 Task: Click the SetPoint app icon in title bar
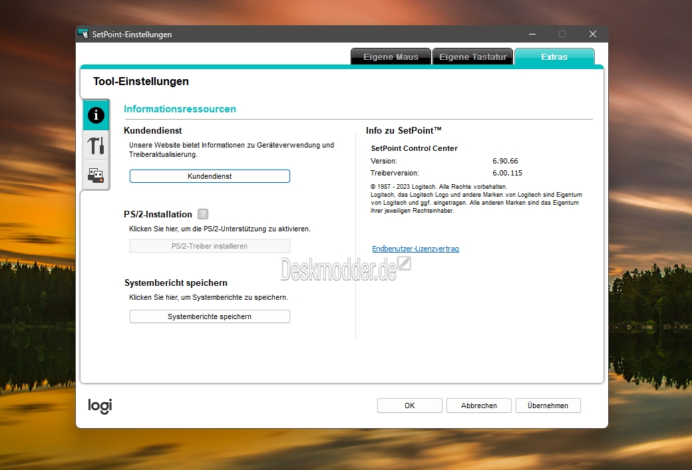[x=83, y=34]
